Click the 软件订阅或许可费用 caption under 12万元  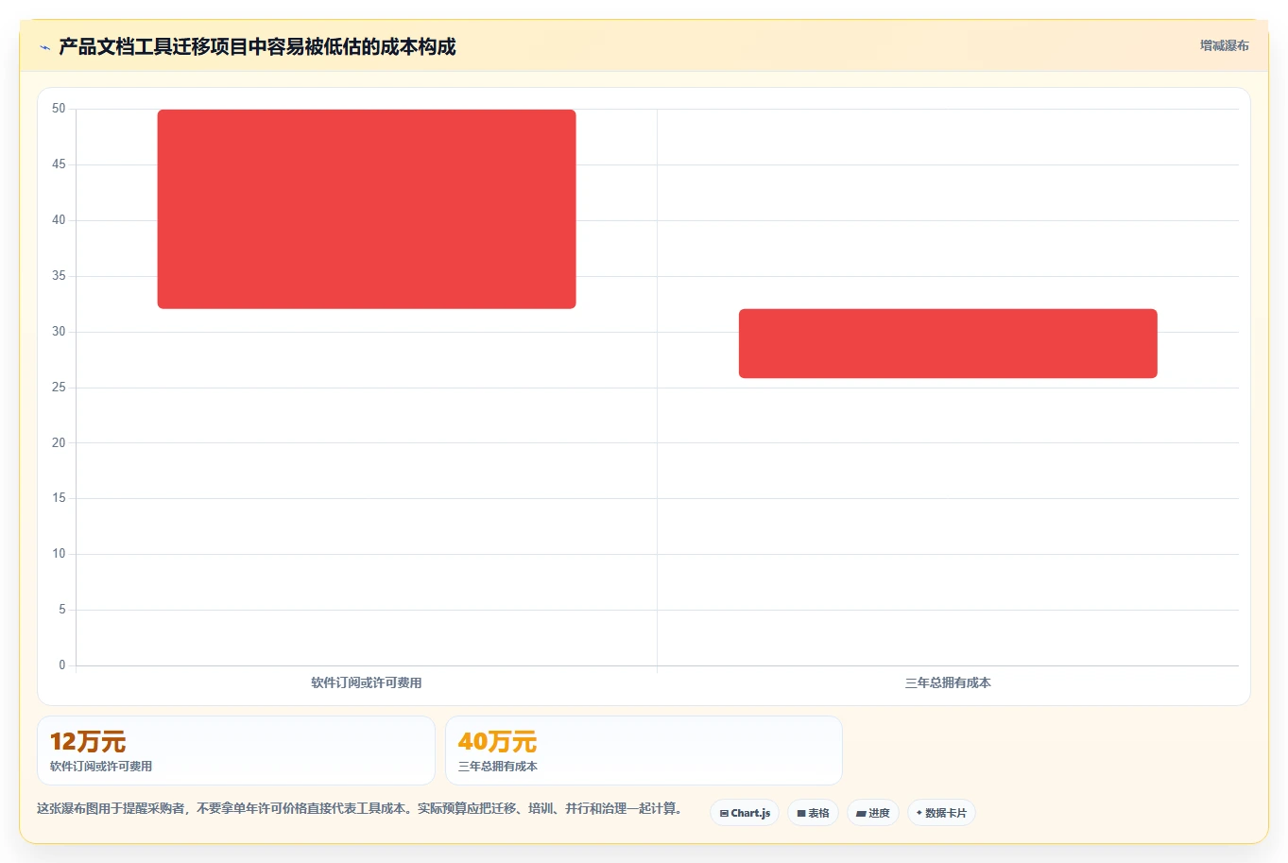[x=101, y=767]
